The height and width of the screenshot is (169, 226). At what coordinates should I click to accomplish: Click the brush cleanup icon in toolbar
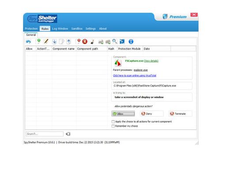tap(92, 42)
